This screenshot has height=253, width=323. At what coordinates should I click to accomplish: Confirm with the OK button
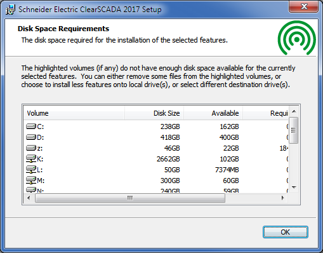[286, 232]
